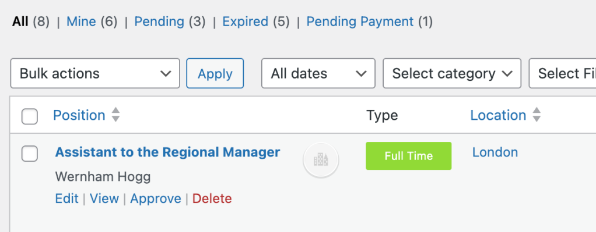Viewport: 596px width, 232px height.
Task: Click the green Full Time type badge
Action: tap(409, 156)
